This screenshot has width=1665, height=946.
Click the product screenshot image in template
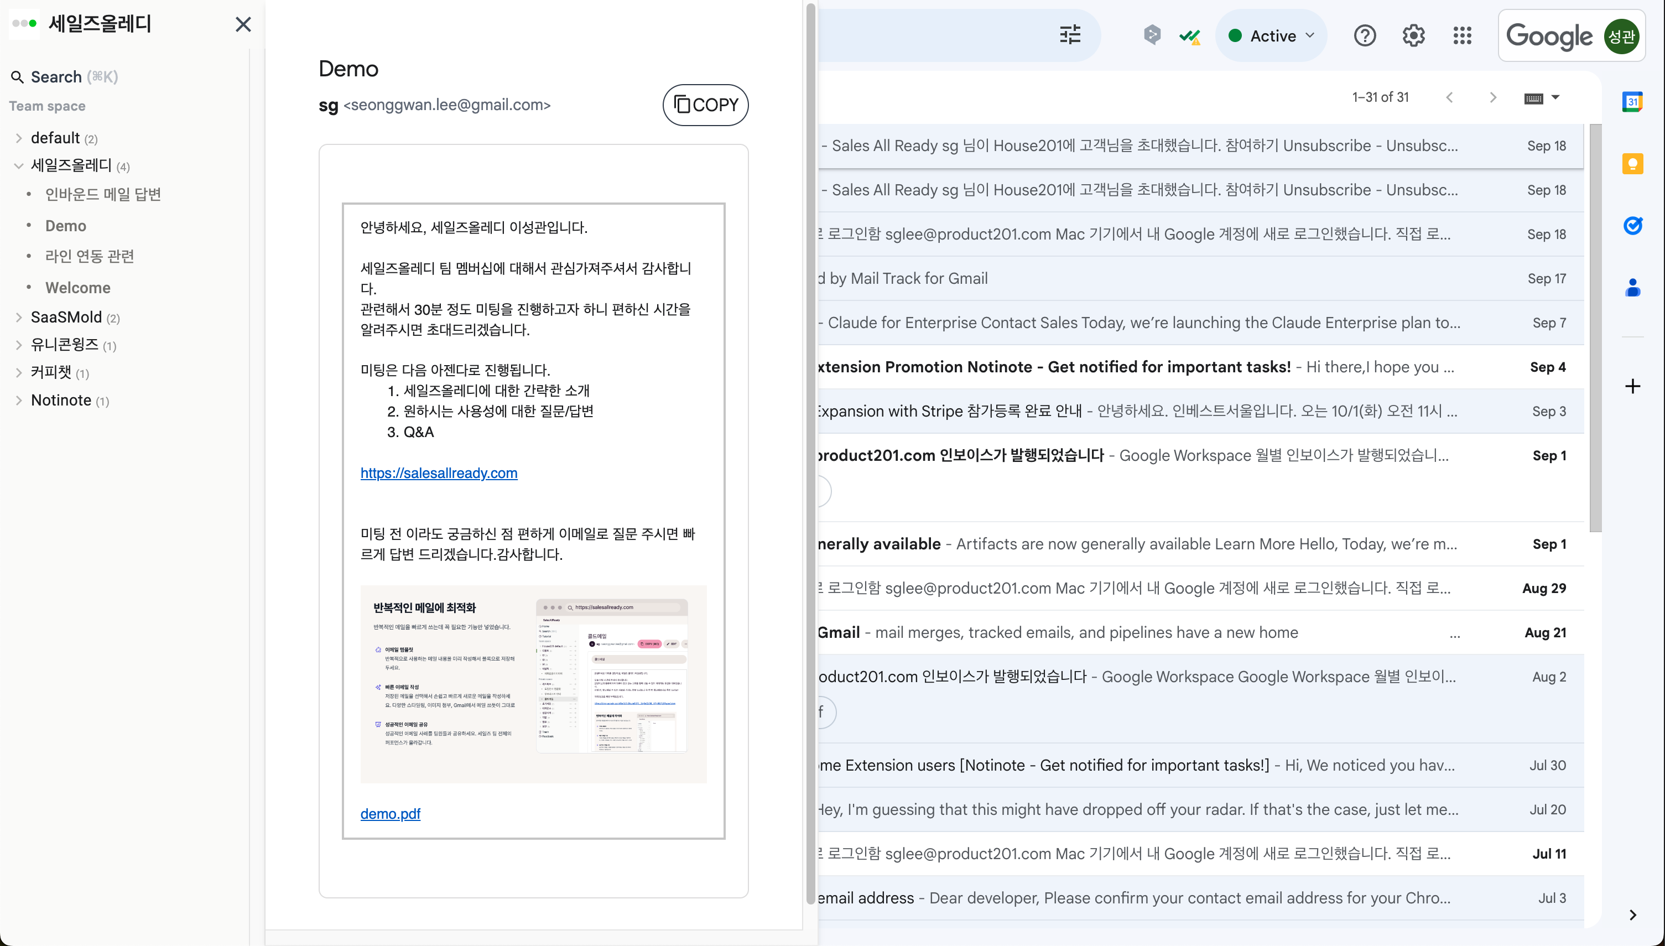[533, 684]
